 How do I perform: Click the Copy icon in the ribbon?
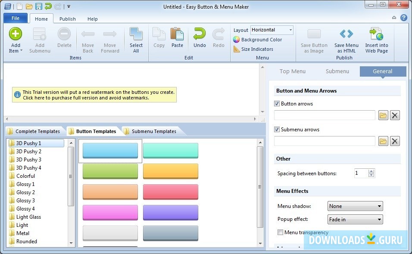click(x=159, y=34)
